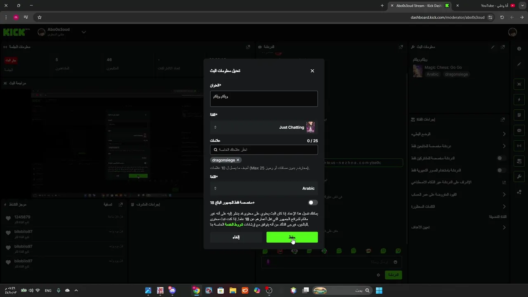Expand account age restrictions row
The width and height of the screenshot is (528, 297).
coord(458,194)
